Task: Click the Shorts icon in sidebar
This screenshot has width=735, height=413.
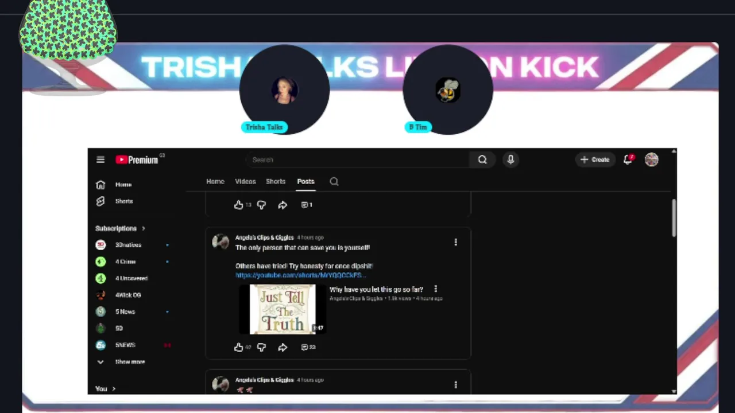Action: click(x=100, y=201)
